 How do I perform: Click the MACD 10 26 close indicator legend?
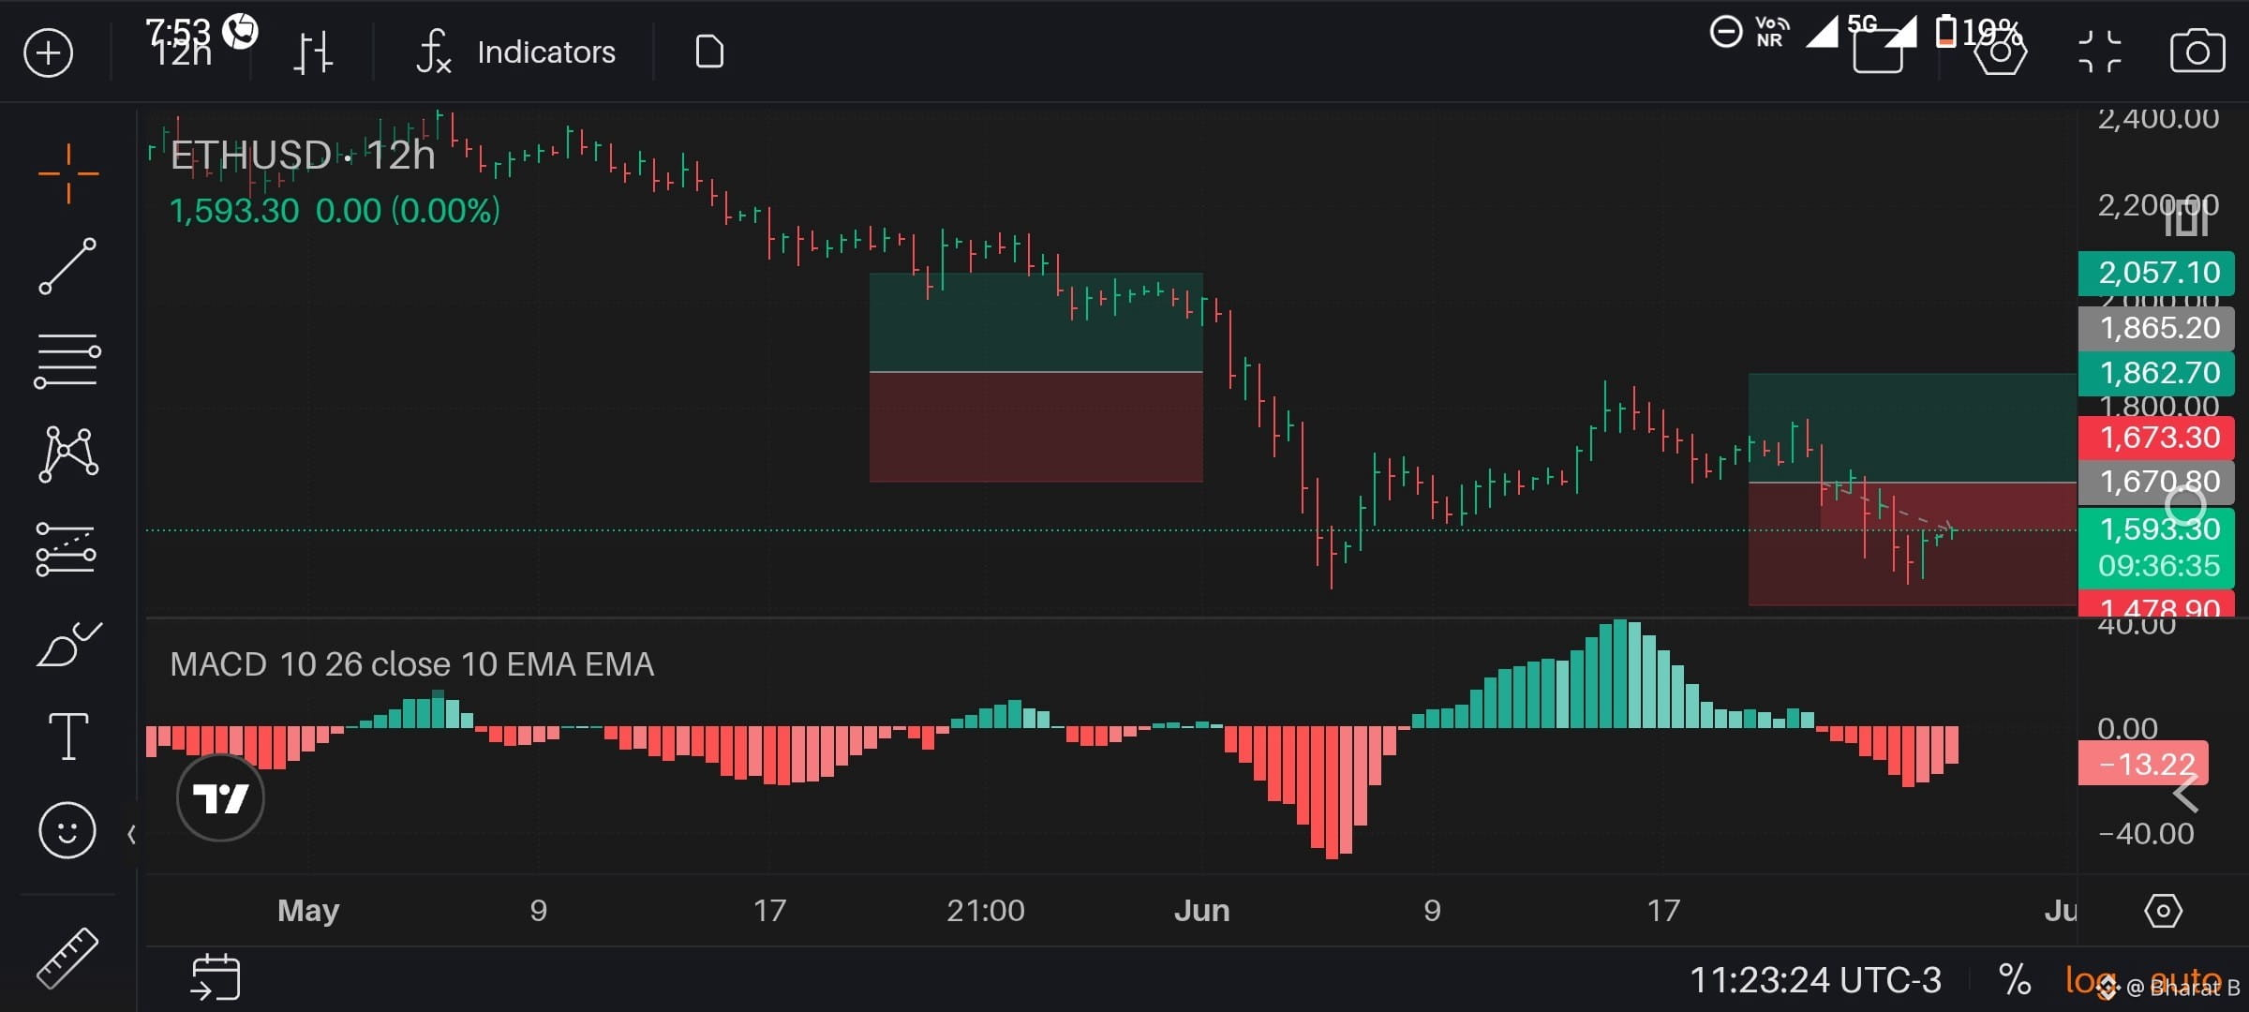pyautogui.click(x=412, y=664)
